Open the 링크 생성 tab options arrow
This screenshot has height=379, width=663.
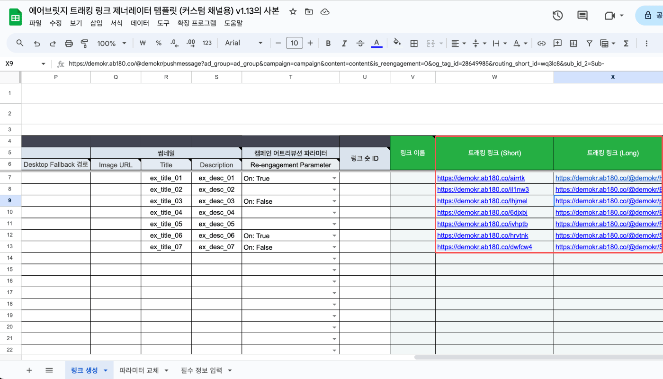pyautogui.click(x=106, y=370)
